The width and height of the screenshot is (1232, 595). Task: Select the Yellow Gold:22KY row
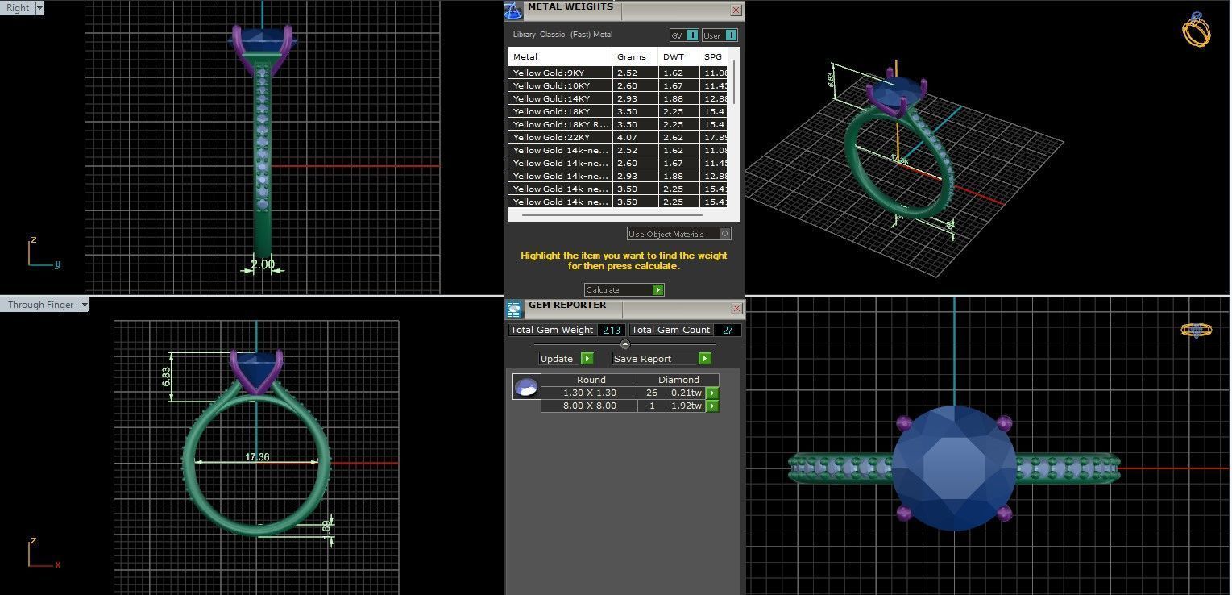pyautogui.click(x=618, y=138)
